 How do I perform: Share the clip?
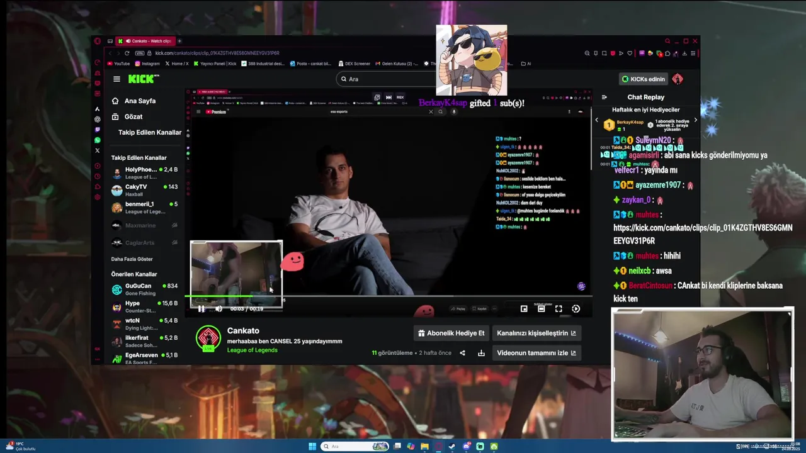click(x=462, y=353)
